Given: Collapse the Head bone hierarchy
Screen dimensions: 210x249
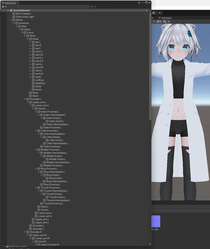Looking at the screenshot, I should click(27, 39).
